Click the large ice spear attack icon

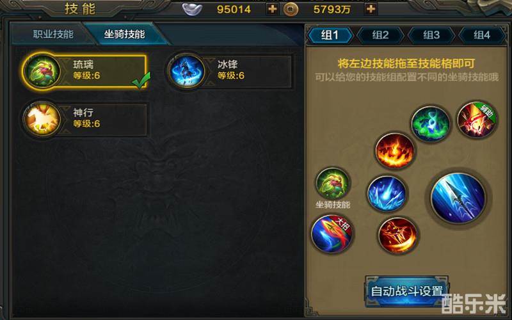(x=458, y=198)
